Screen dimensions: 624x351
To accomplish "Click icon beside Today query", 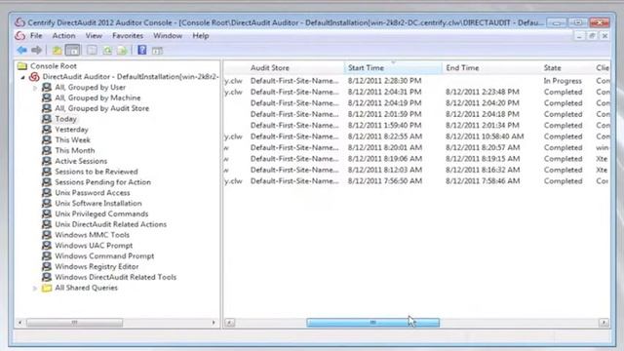I will point(47,119).
